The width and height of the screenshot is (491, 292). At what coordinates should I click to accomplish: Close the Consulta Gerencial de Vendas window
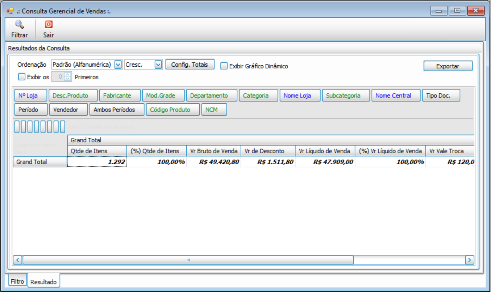476,11
